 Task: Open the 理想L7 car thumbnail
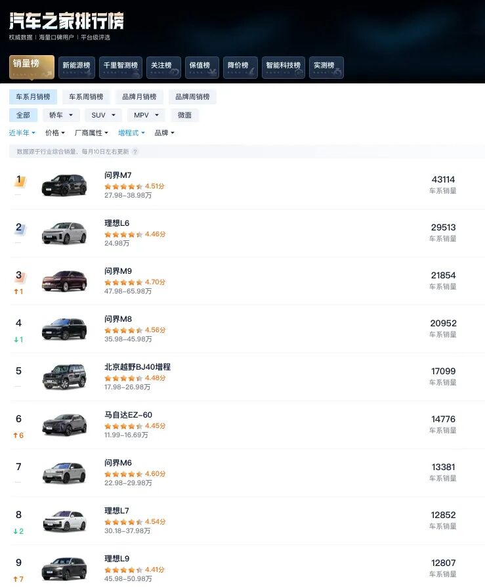coord(64,521)
